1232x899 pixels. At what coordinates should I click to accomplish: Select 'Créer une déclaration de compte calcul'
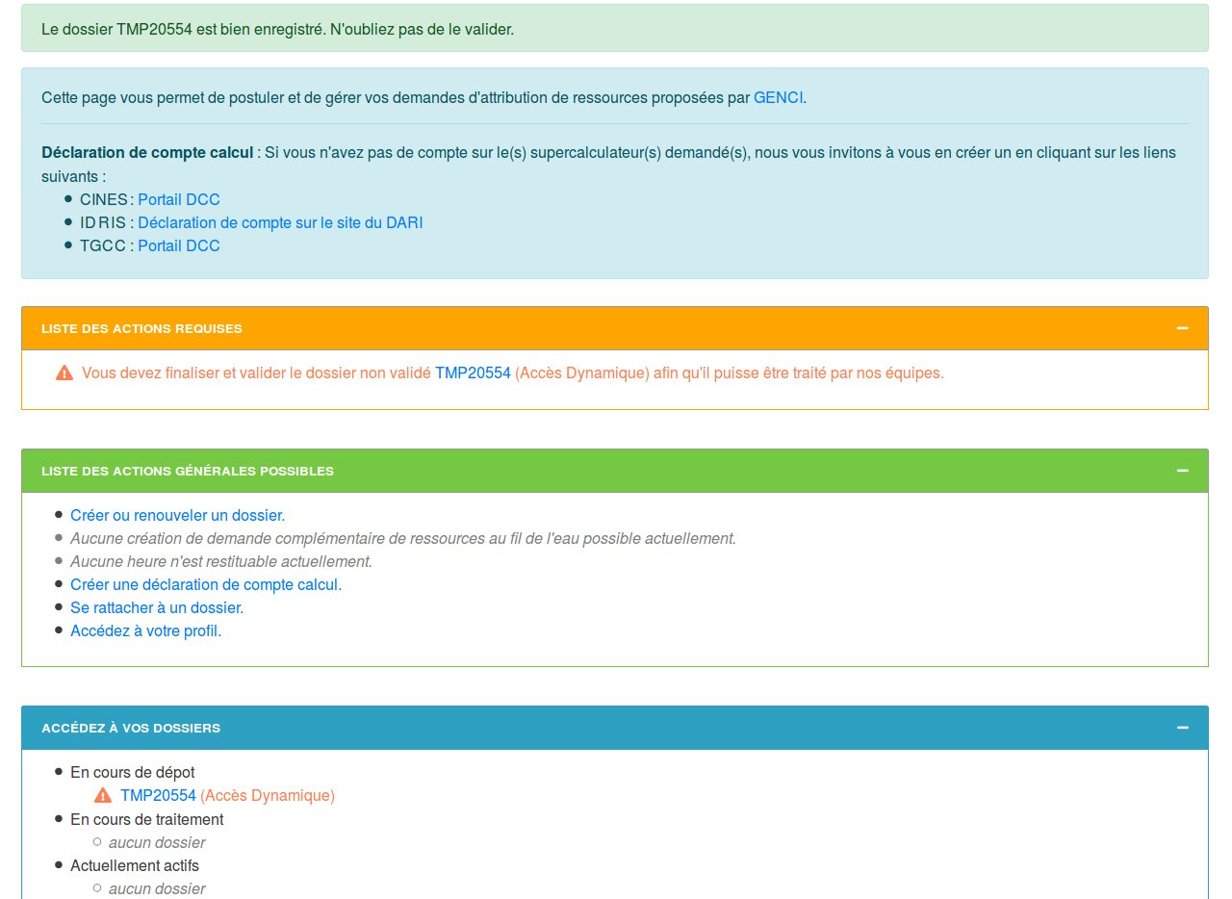coord(205,584)
